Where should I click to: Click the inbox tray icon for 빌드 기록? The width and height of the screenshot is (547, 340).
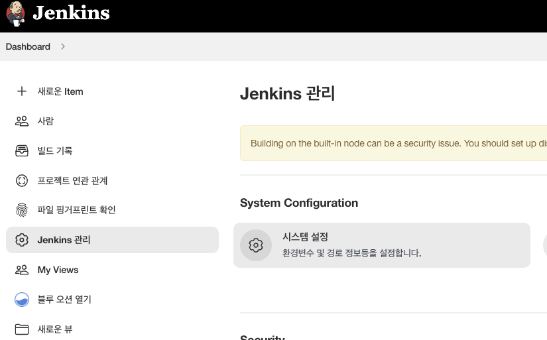click(x=22, y=150)
